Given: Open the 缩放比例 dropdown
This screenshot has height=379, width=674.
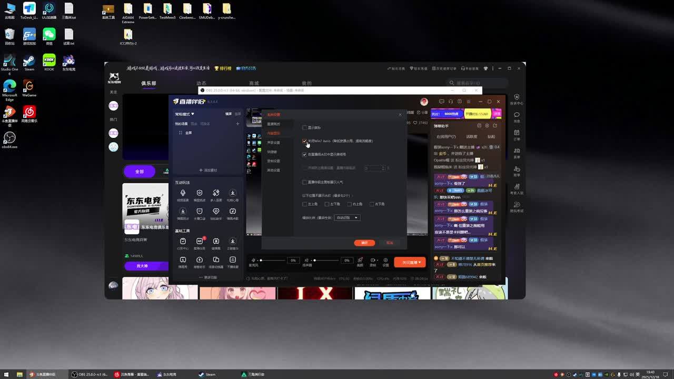Looking at the screenshot, I should (x=347, y=217).
